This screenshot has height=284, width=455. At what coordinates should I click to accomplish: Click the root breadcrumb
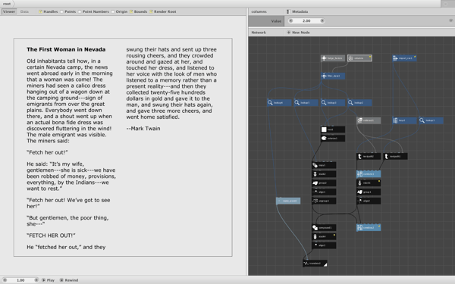7,4
